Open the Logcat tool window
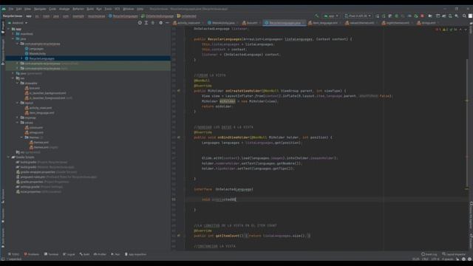 coord(69,254)
